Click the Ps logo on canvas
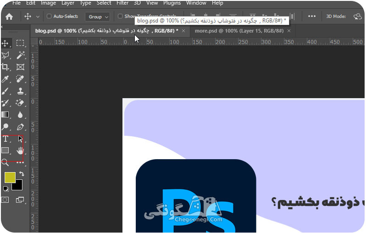366x233 pixels. point(196,196)
